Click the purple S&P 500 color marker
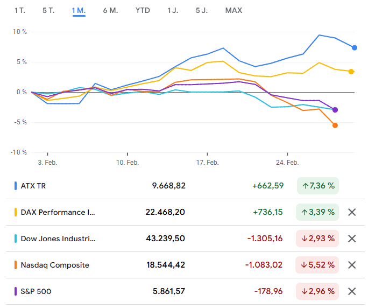Viewport: 368px width, 308px height. [x=16, y=291]
